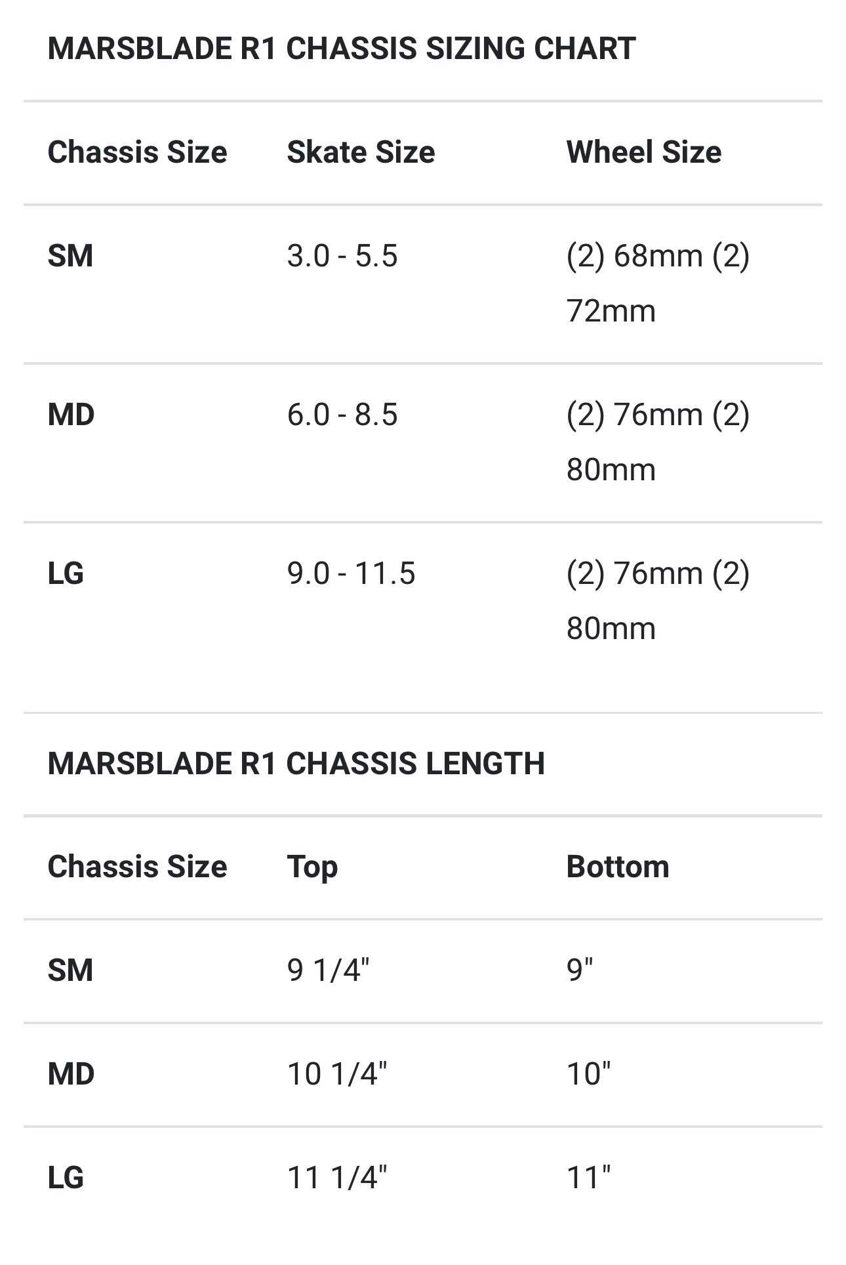
Task: Click the Wheel Size column header
Action: click(643, 152)
